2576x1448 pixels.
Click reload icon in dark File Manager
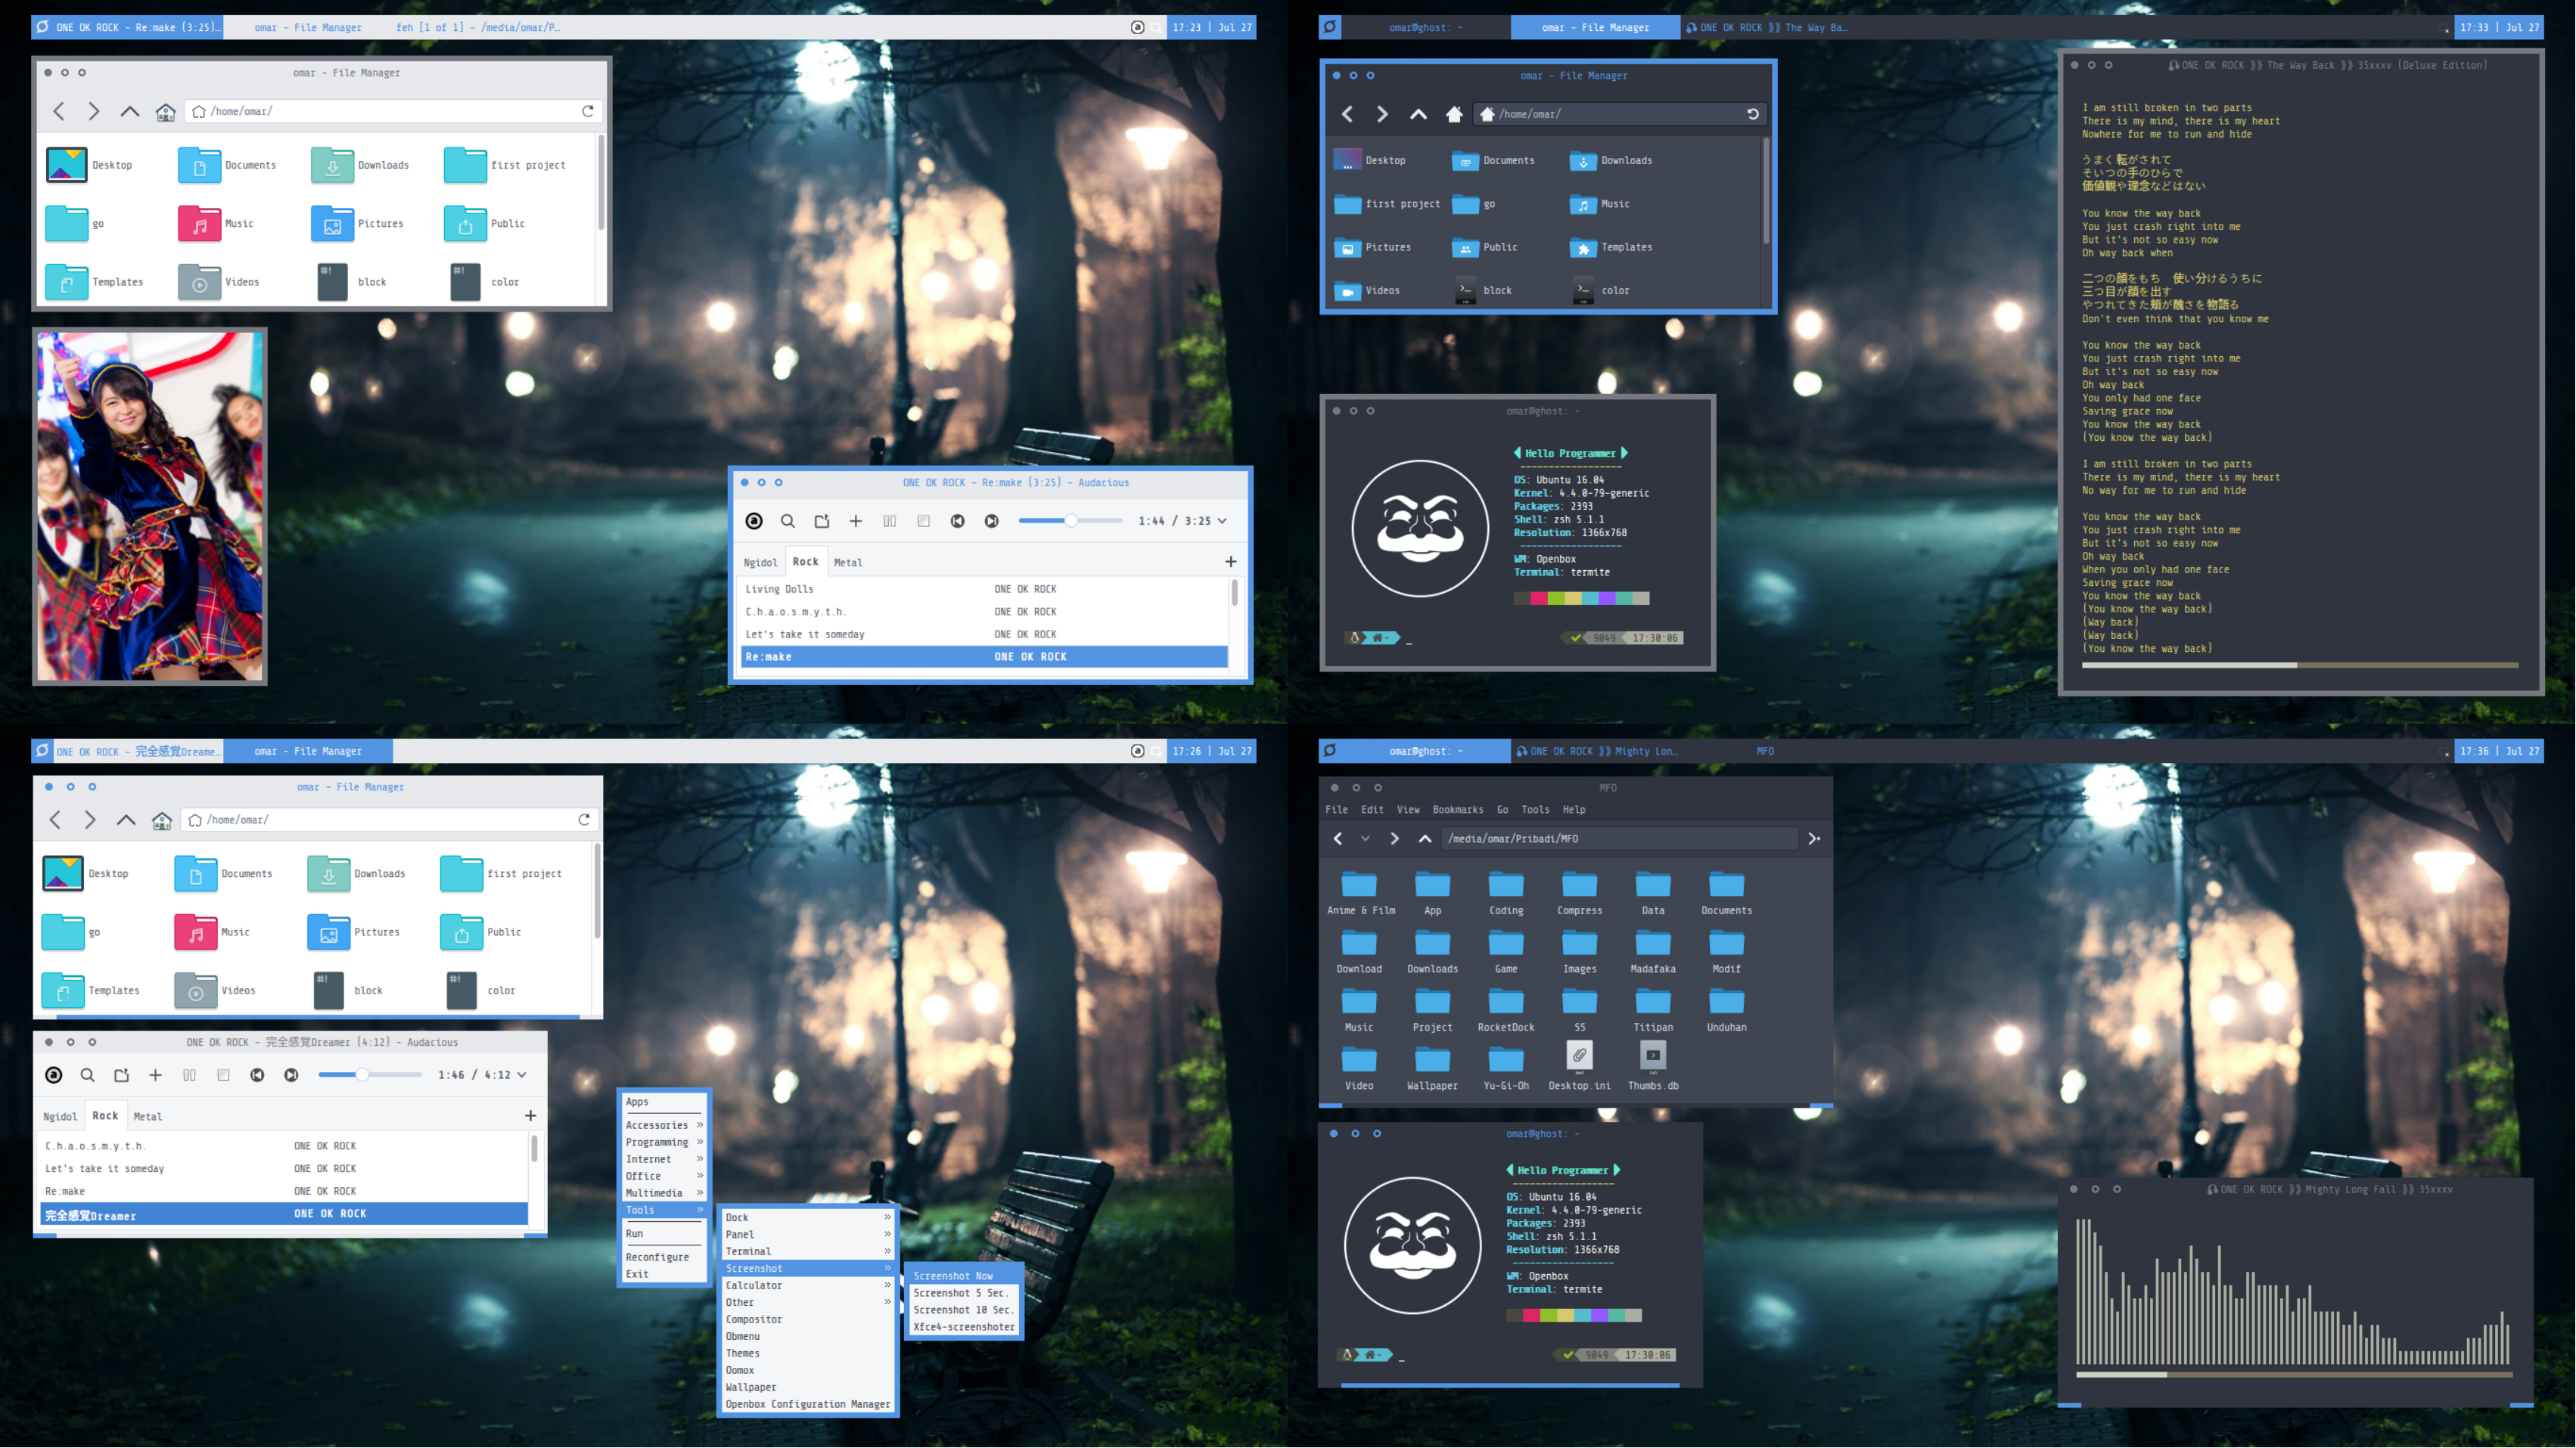(x=1752, y=114)
